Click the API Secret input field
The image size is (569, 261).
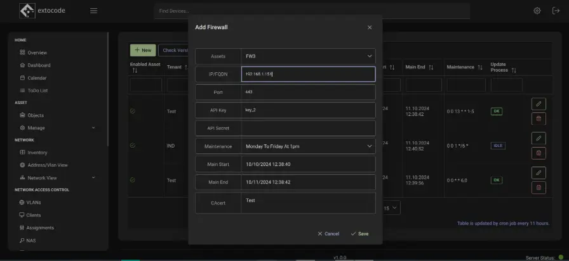point(308,128)
